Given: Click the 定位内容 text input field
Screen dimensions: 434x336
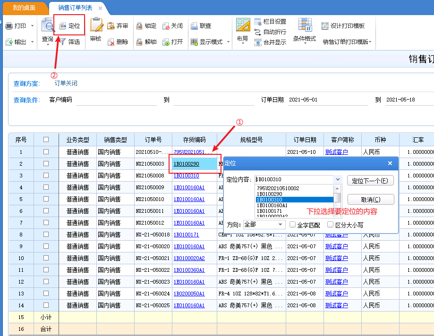Looking at the screenshot, I should point(294,179).
